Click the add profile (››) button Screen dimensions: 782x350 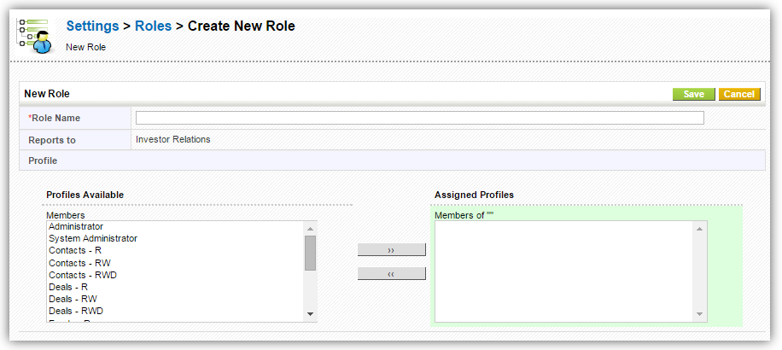pyautogui.click(x=391, y=250)
